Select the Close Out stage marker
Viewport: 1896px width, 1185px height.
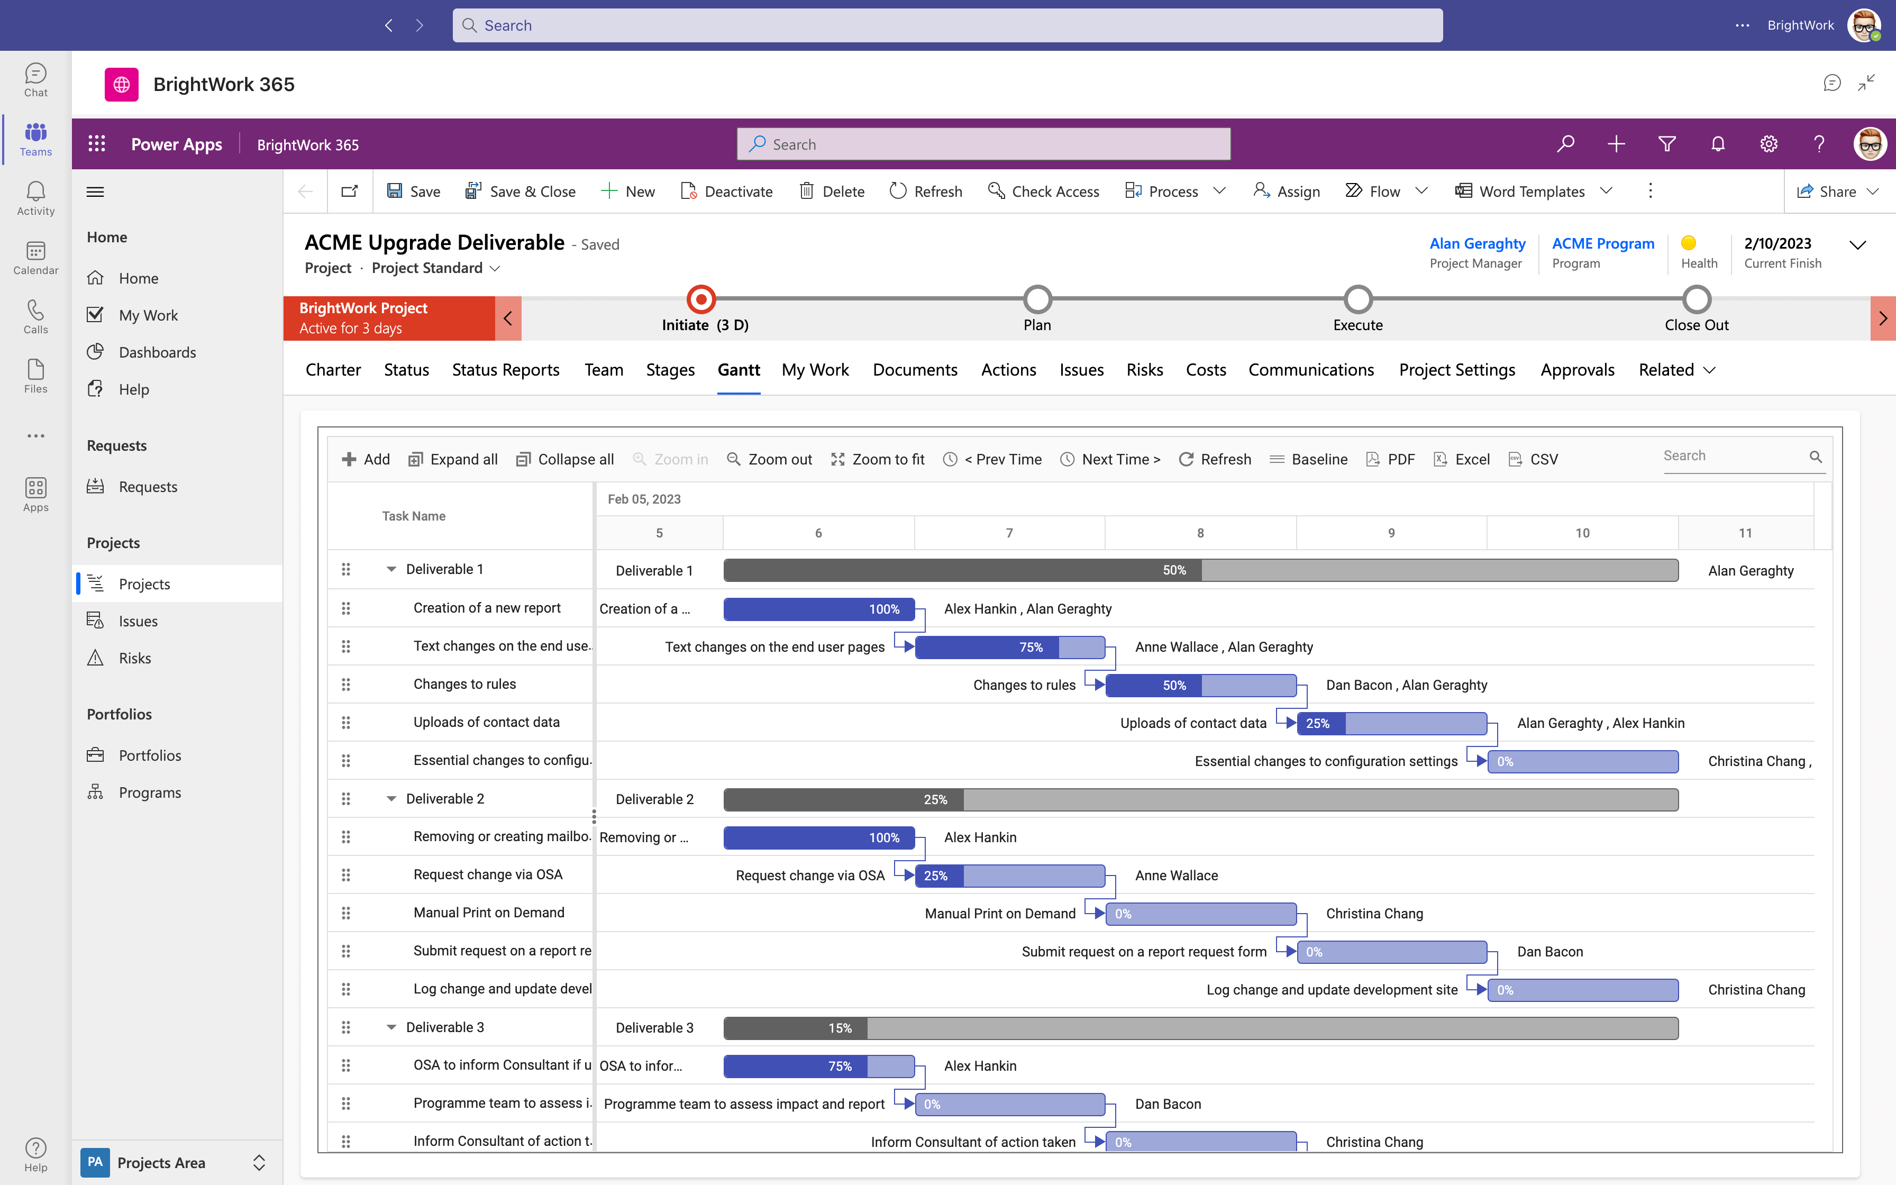pyautogui.click(x=1696, y=298)
